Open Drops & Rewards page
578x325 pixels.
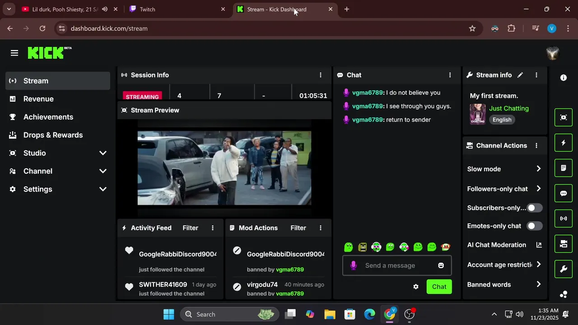click(58, 135)
